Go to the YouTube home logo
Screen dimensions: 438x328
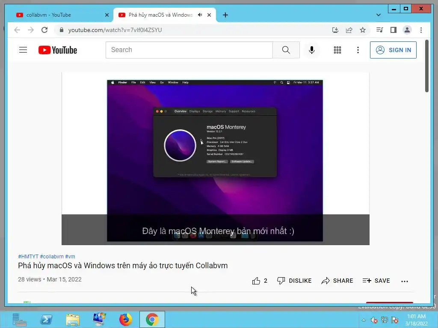click(x=58, y=50)
